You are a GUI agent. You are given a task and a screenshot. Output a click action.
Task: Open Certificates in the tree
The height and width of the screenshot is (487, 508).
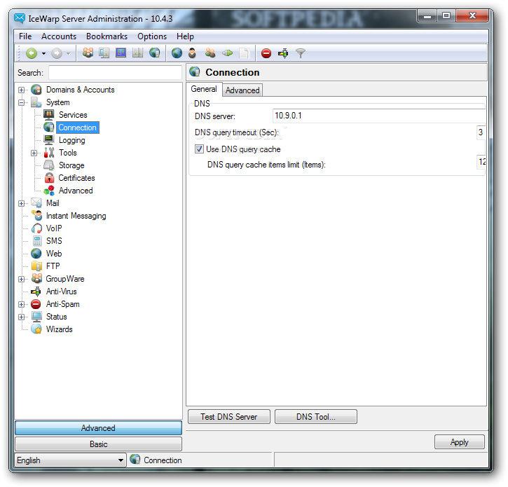pyautogui.click(x=76, y=178)
